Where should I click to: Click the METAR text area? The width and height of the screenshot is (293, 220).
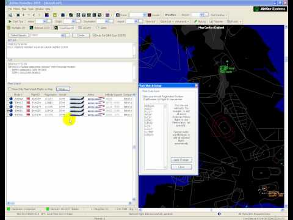pos(70,50)
